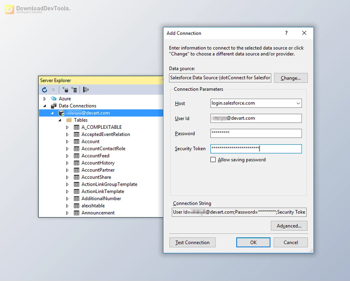Click table icon next to AccountShare
The image size is (350, 281).
tap(77, 177)
